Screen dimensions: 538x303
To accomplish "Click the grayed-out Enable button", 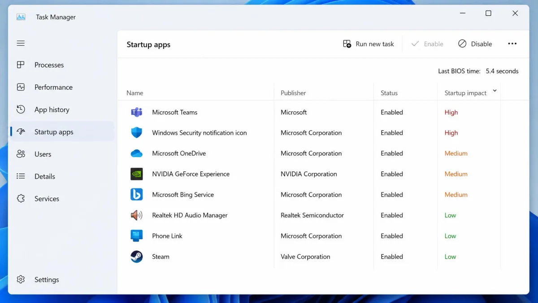I will coord(427,44).
